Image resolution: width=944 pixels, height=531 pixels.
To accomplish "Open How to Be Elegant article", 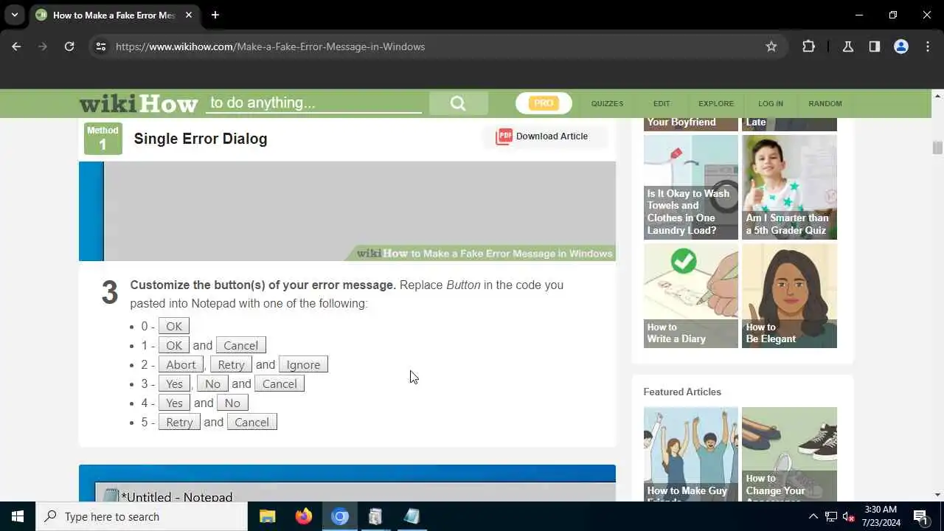I will point(789,296).
